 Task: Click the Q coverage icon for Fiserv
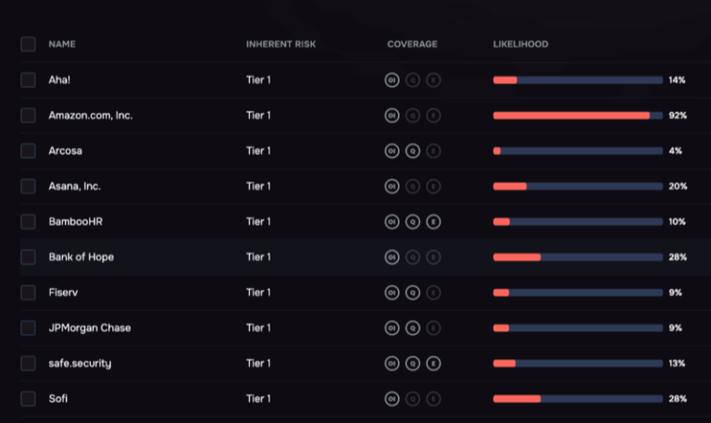413,292
